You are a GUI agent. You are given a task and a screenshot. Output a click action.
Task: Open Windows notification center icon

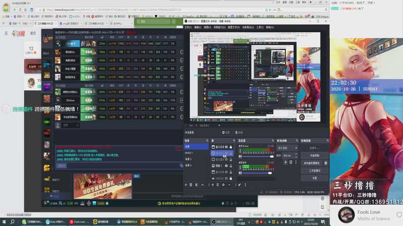click(x=323, y=221)
